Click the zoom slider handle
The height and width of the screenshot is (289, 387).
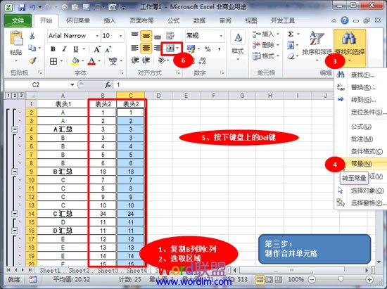(x=341, y=279)
